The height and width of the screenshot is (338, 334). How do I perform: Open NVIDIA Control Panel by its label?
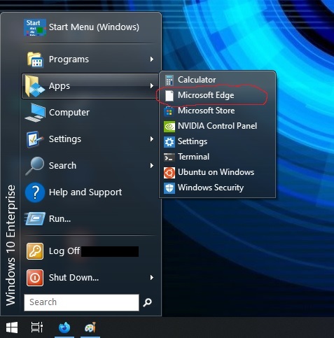point(217,126)
